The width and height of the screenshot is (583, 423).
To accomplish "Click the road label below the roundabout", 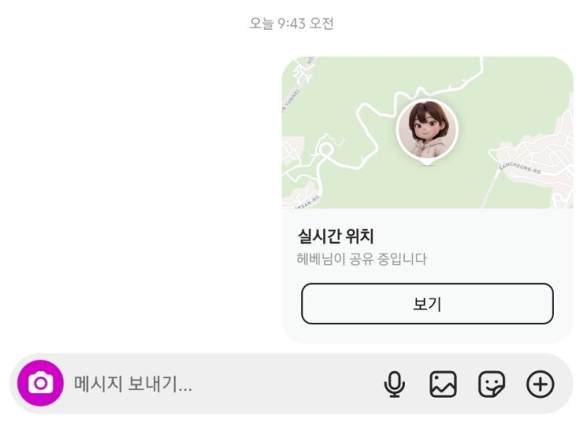I will click(x=308, y=203).
